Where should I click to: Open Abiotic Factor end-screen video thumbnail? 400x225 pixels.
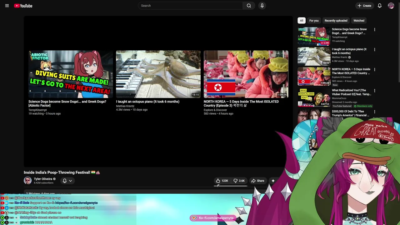(71, 74)
